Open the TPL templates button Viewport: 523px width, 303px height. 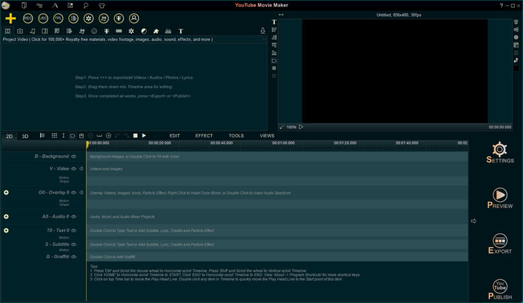[58, 18]
